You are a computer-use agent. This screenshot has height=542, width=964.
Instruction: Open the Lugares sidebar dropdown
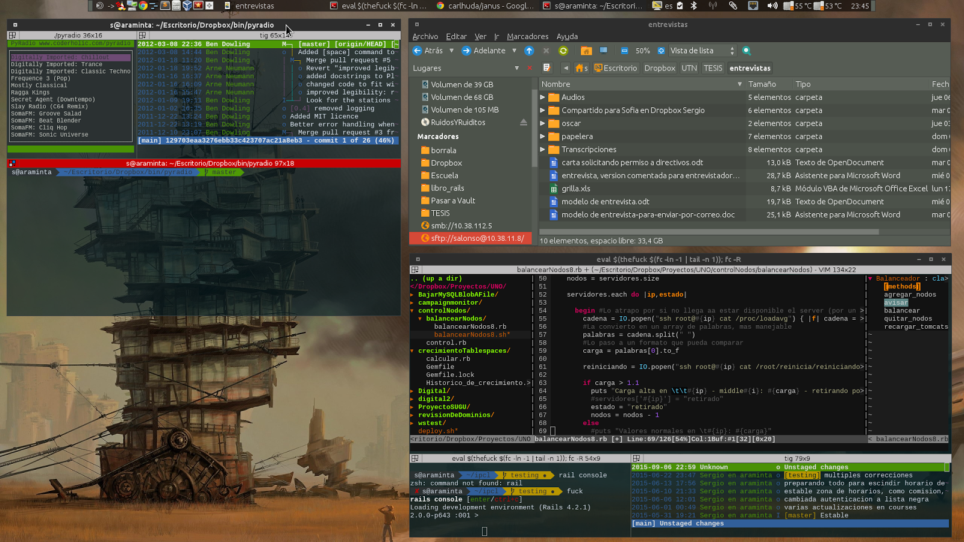point(517,68)
